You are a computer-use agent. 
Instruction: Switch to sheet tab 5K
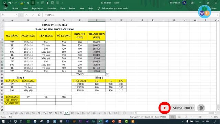[x=115, y=113]
